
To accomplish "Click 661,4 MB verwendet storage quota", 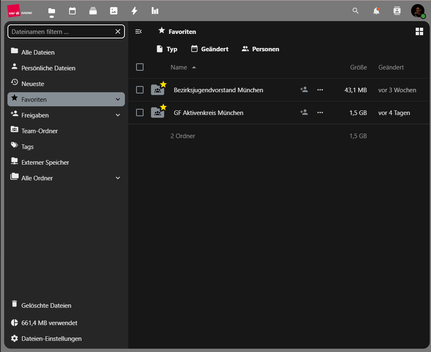I will click(x=66, y=323).
